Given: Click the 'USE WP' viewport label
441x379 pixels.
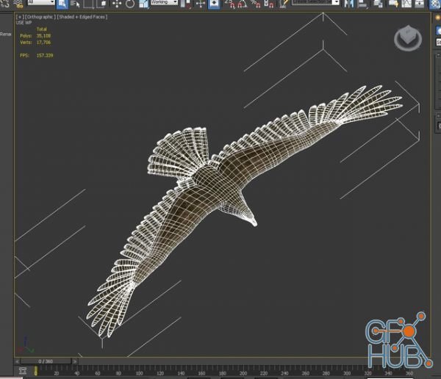Looking at the screenshot, I should (x=24, y=23).
